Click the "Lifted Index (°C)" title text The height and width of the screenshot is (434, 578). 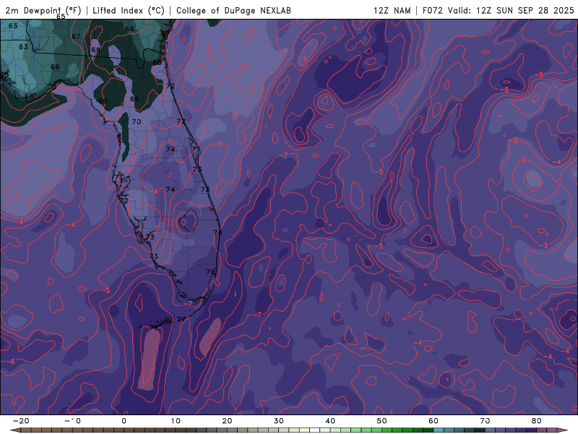click(129, 10)
